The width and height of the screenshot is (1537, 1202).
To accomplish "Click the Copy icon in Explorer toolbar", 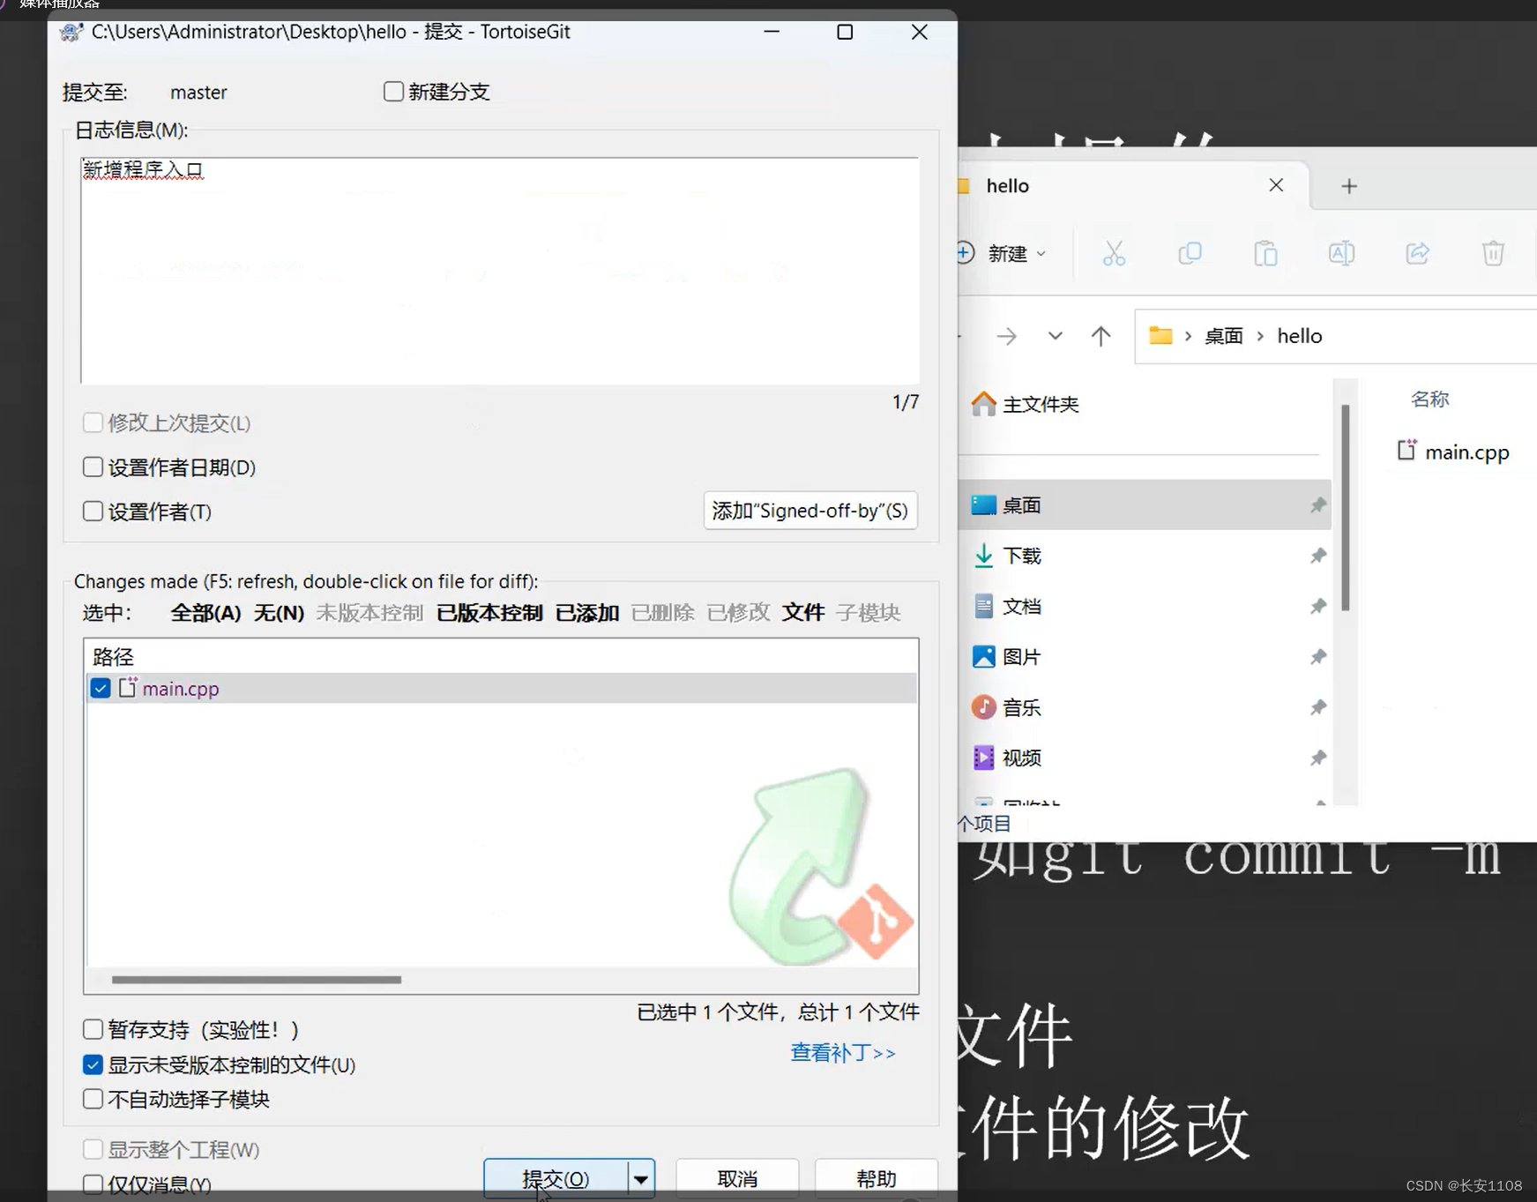I will click(1190, 253).
